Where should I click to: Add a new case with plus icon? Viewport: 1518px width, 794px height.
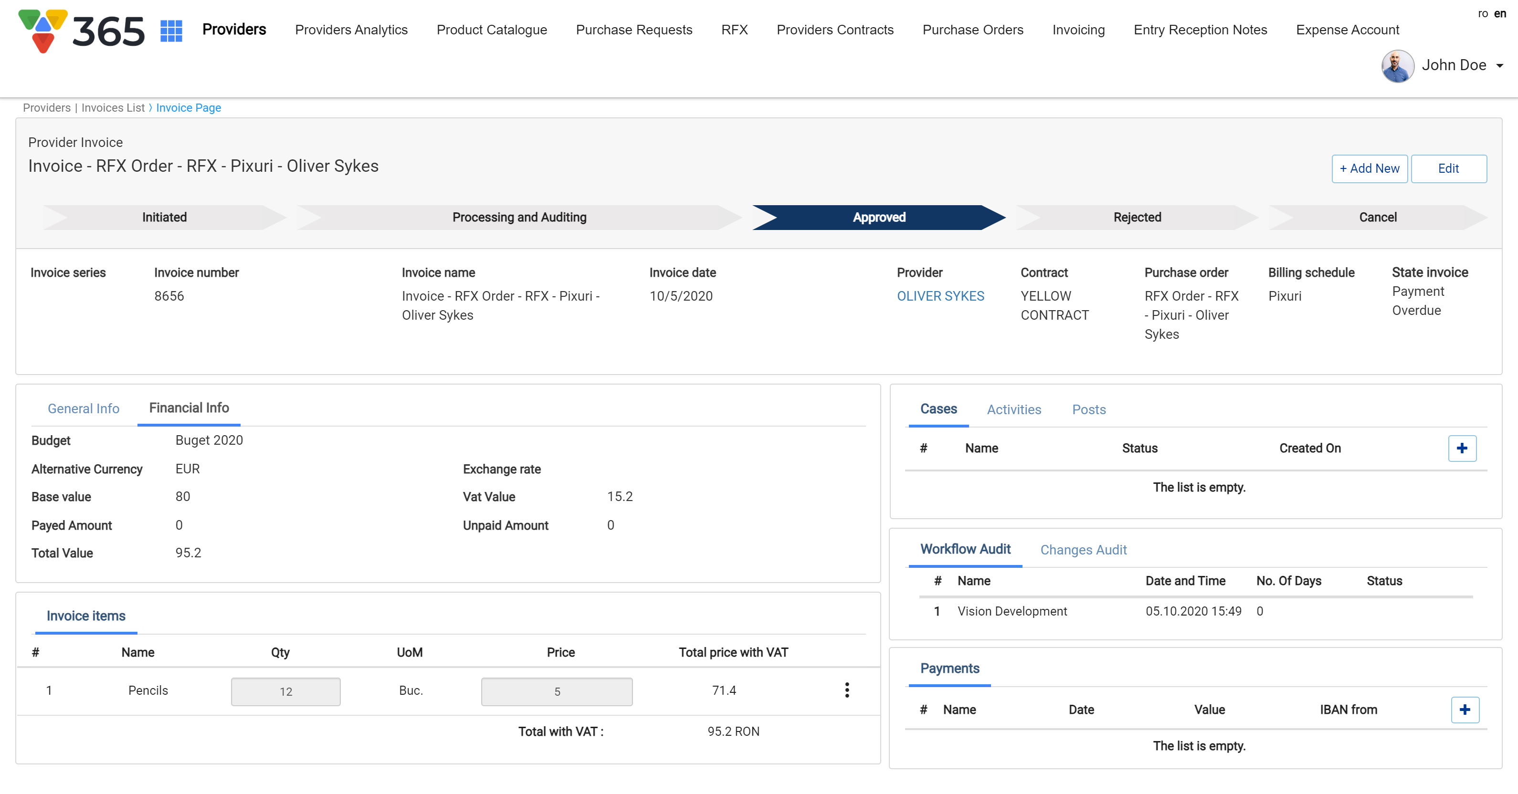(x=1461, y=448)
